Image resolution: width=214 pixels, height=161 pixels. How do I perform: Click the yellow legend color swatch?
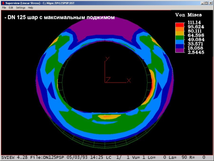[x=179, y=33]
